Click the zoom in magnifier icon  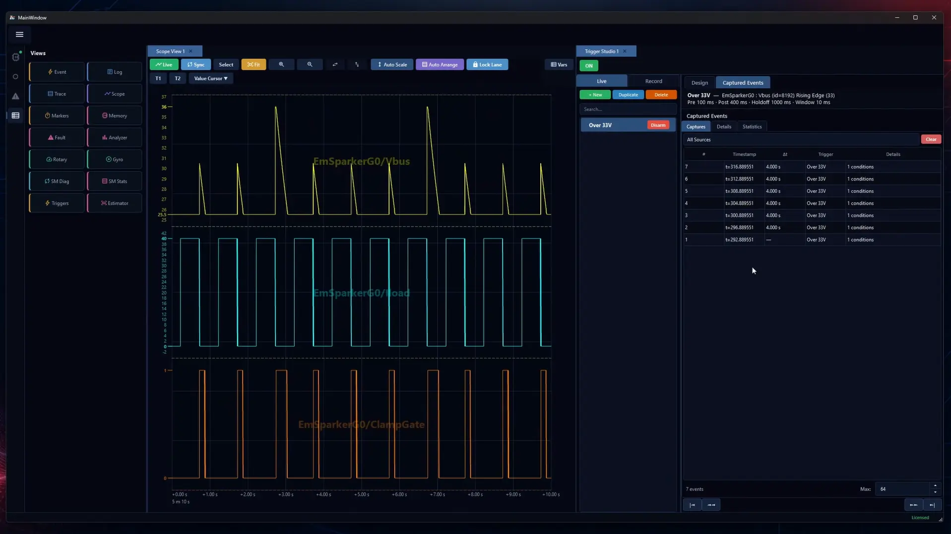click(x=281, y=64)
